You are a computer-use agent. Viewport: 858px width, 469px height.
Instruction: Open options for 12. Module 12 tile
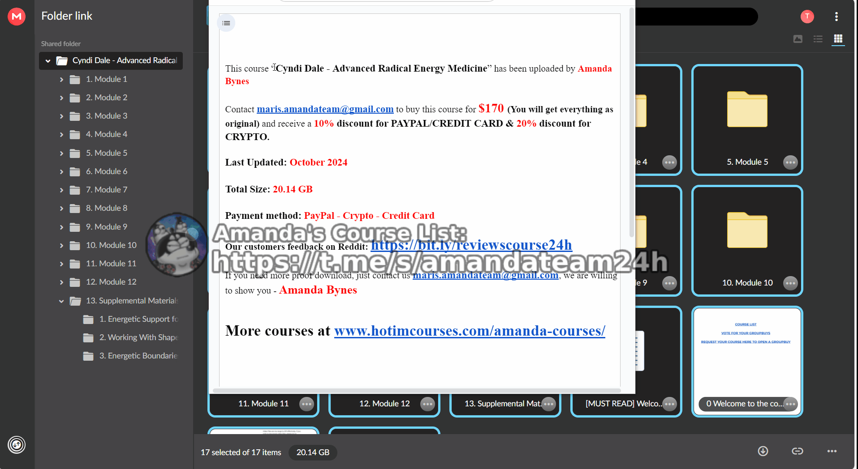(x=427, y=404)
